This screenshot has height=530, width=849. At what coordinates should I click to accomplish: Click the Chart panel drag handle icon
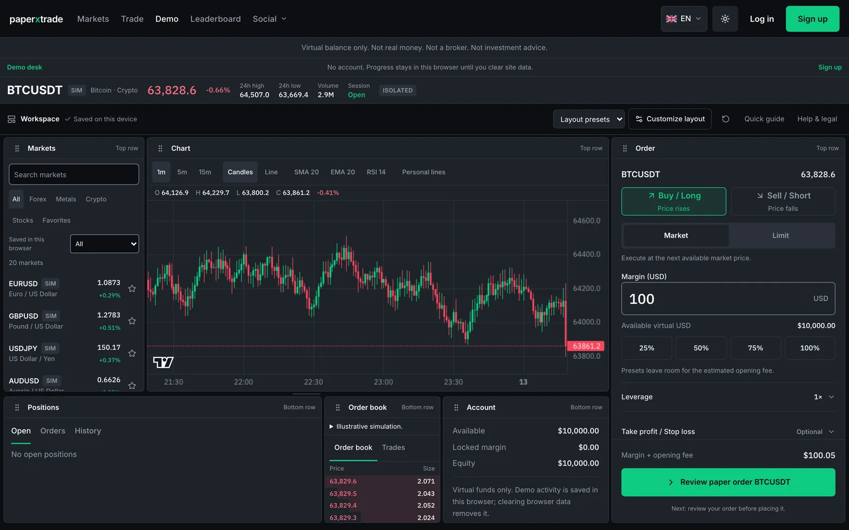(160, 148)
